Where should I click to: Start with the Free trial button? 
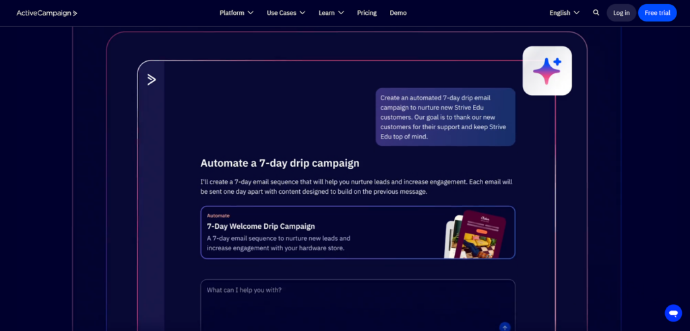click(657, 13)
